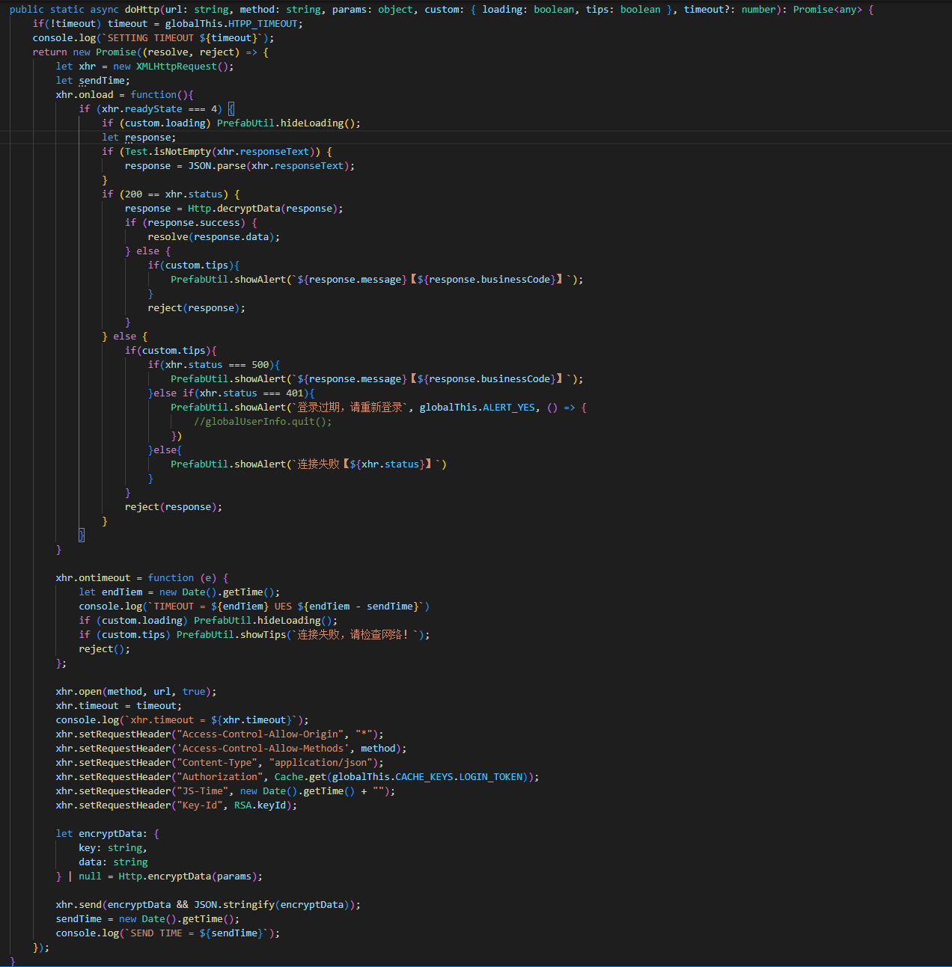Click the 'tips: boolean' property
Image resolution: width=952 pixels, height=967 pixels.
(x=623, y=10)
